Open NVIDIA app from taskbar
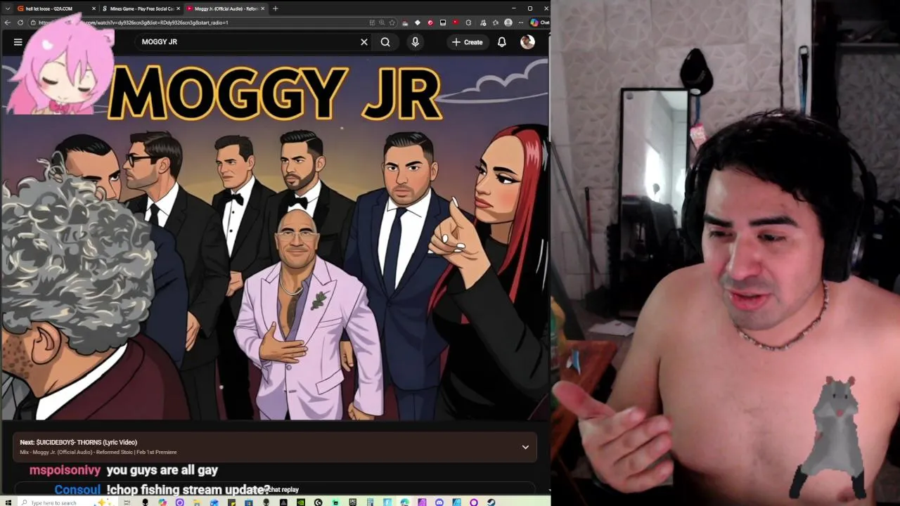The height and width of the screenshot is (506, 900). (x=300, y=502)
